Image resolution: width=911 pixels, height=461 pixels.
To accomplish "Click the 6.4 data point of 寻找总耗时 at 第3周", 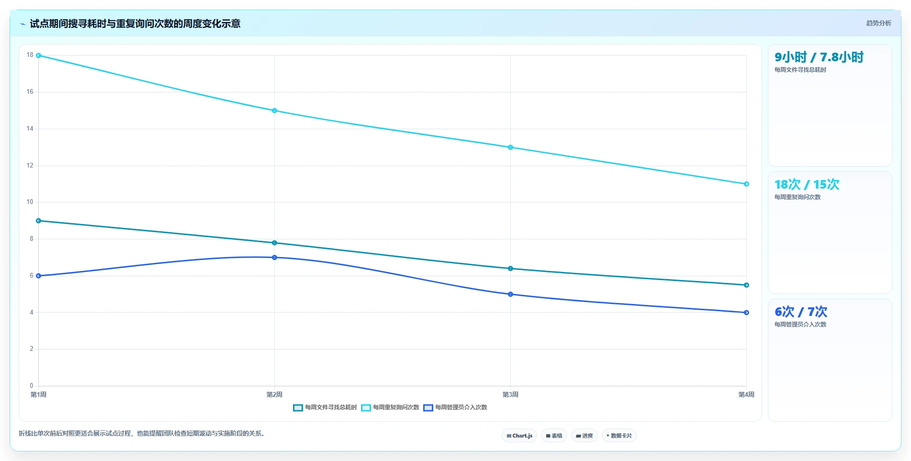I will [x=510, y=269].
